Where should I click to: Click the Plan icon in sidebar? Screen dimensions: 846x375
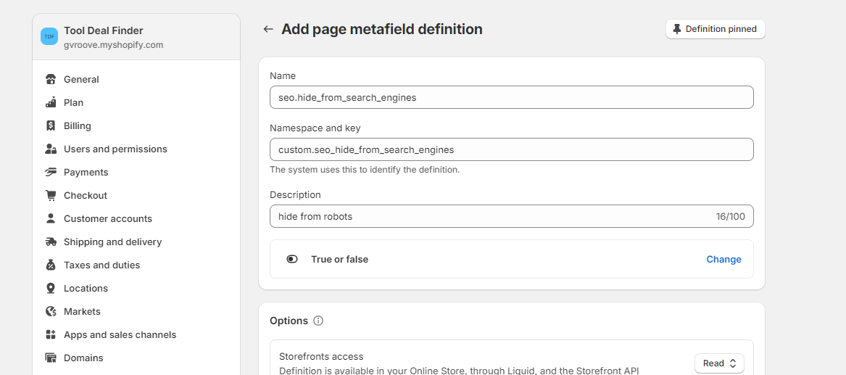pos(51,102)
